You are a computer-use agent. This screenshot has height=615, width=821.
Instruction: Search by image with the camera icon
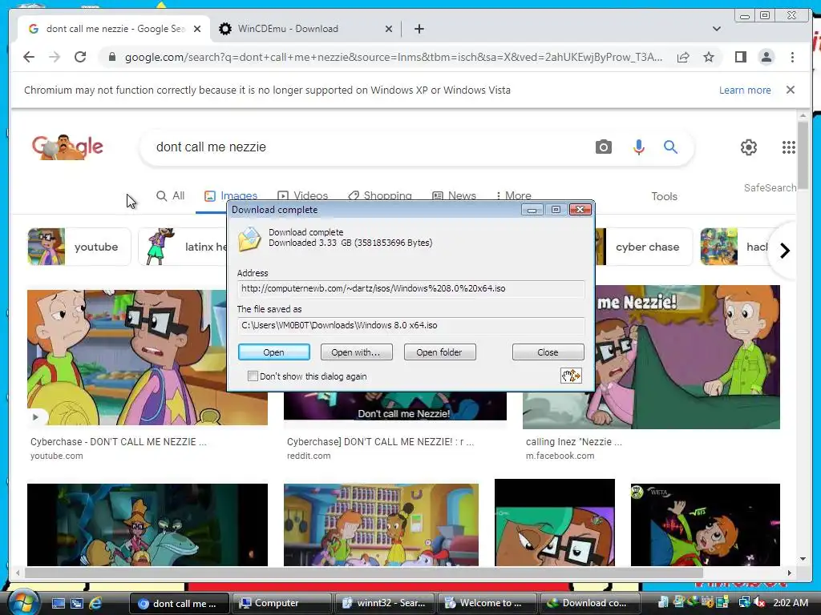pyautogui.click(x=603, y=147)
